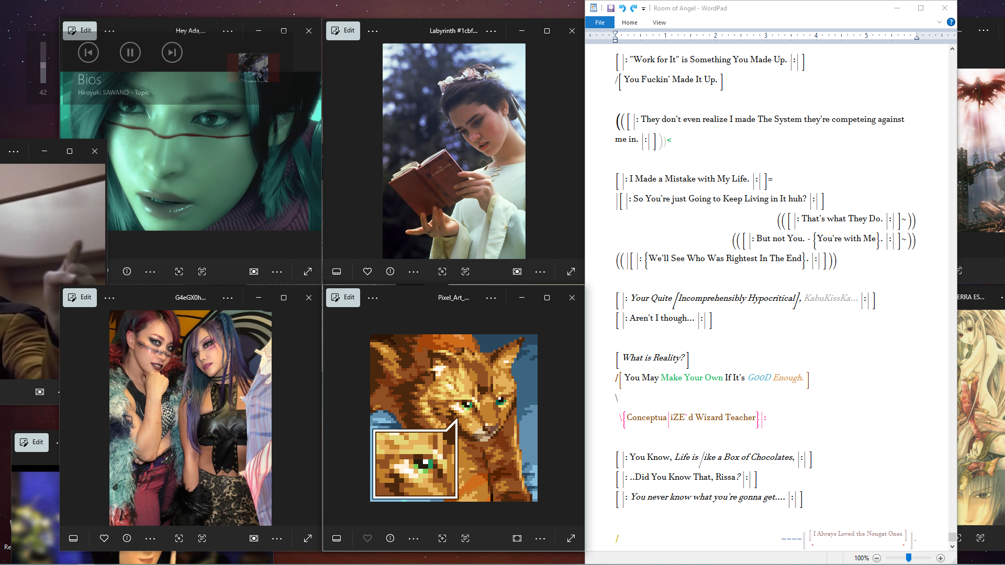Expand the WordPad ribbon chevron
Screen dimensions: 1005x565
pos(939,22)
